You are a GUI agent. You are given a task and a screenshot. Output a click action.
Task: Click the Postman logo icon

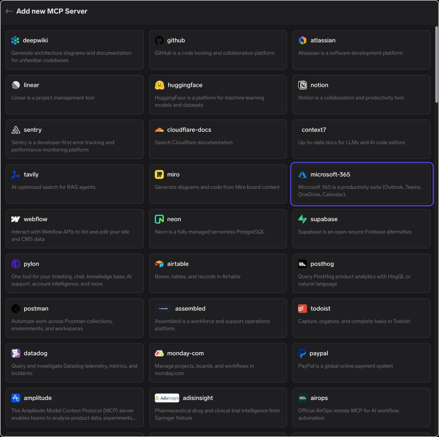point(16,308)
